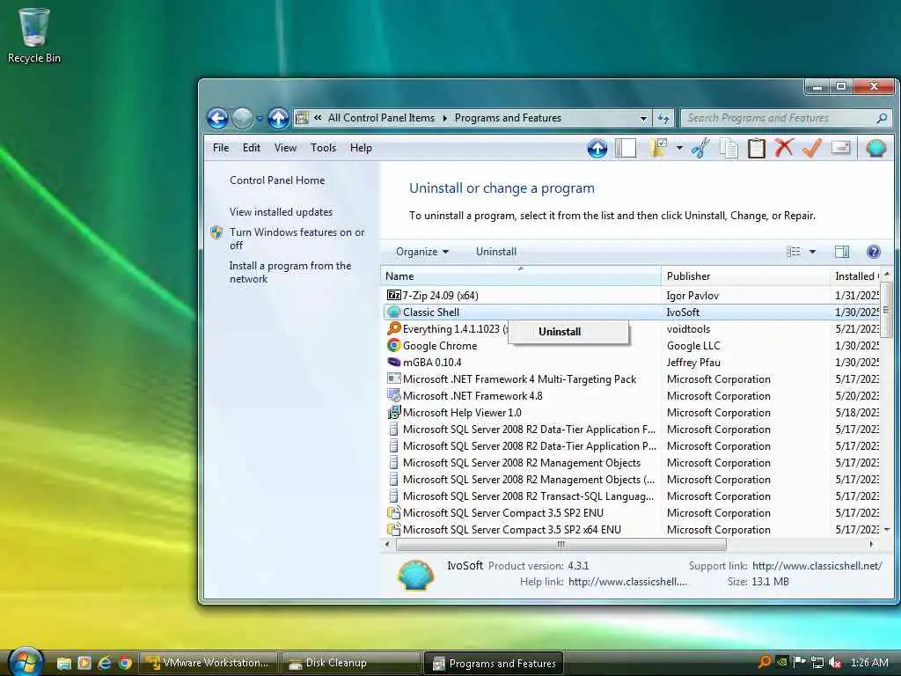Click the orange checkmark Properties icon
Image resolution: width=901 pixels, height=676 pixels.
[812, 148]
